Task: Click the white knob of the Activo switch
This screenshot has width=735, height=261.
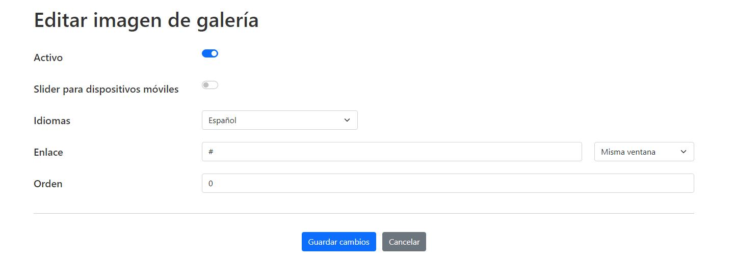Action: [x=214, y=53]
